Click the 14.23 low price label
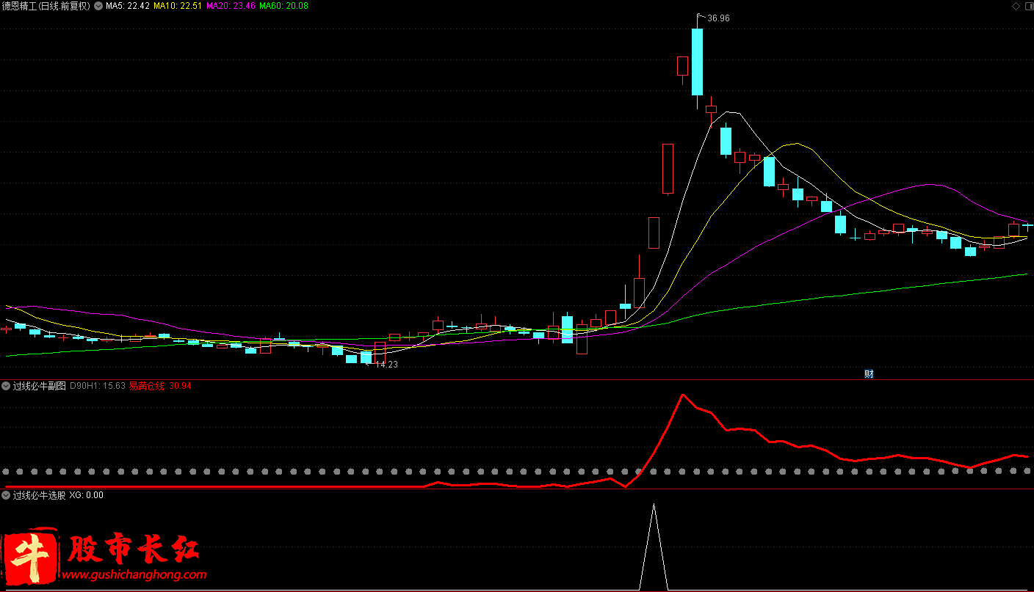The height and width of the screenshot is (592, 1034). (386, 364)
